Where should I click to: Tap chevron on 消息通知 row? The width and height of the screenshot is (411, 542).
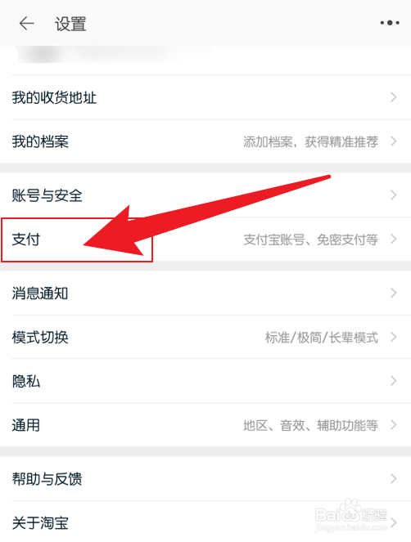(393, 293)
